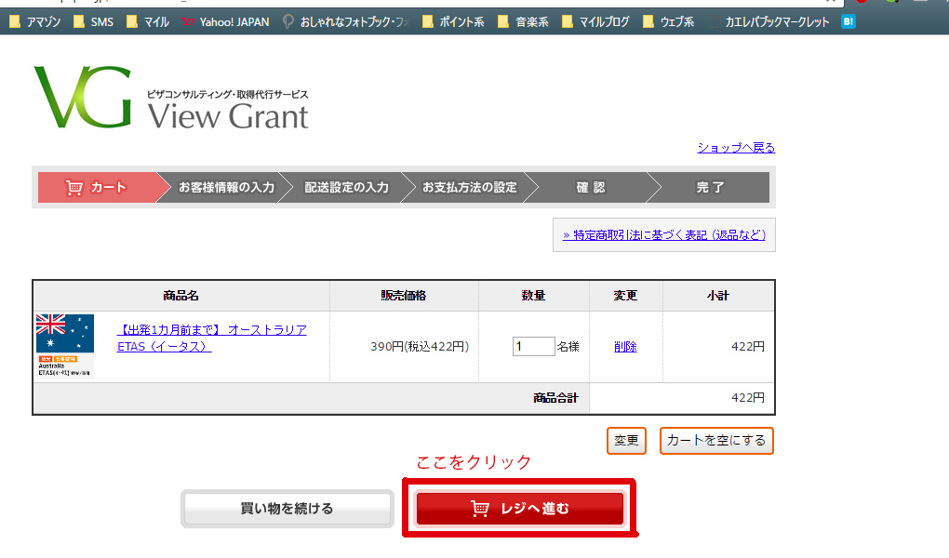The width and height of the screenshot is (949, 558).
Task: Expand the ポイント系 bookmark folder
Action: tap(453, 21)
